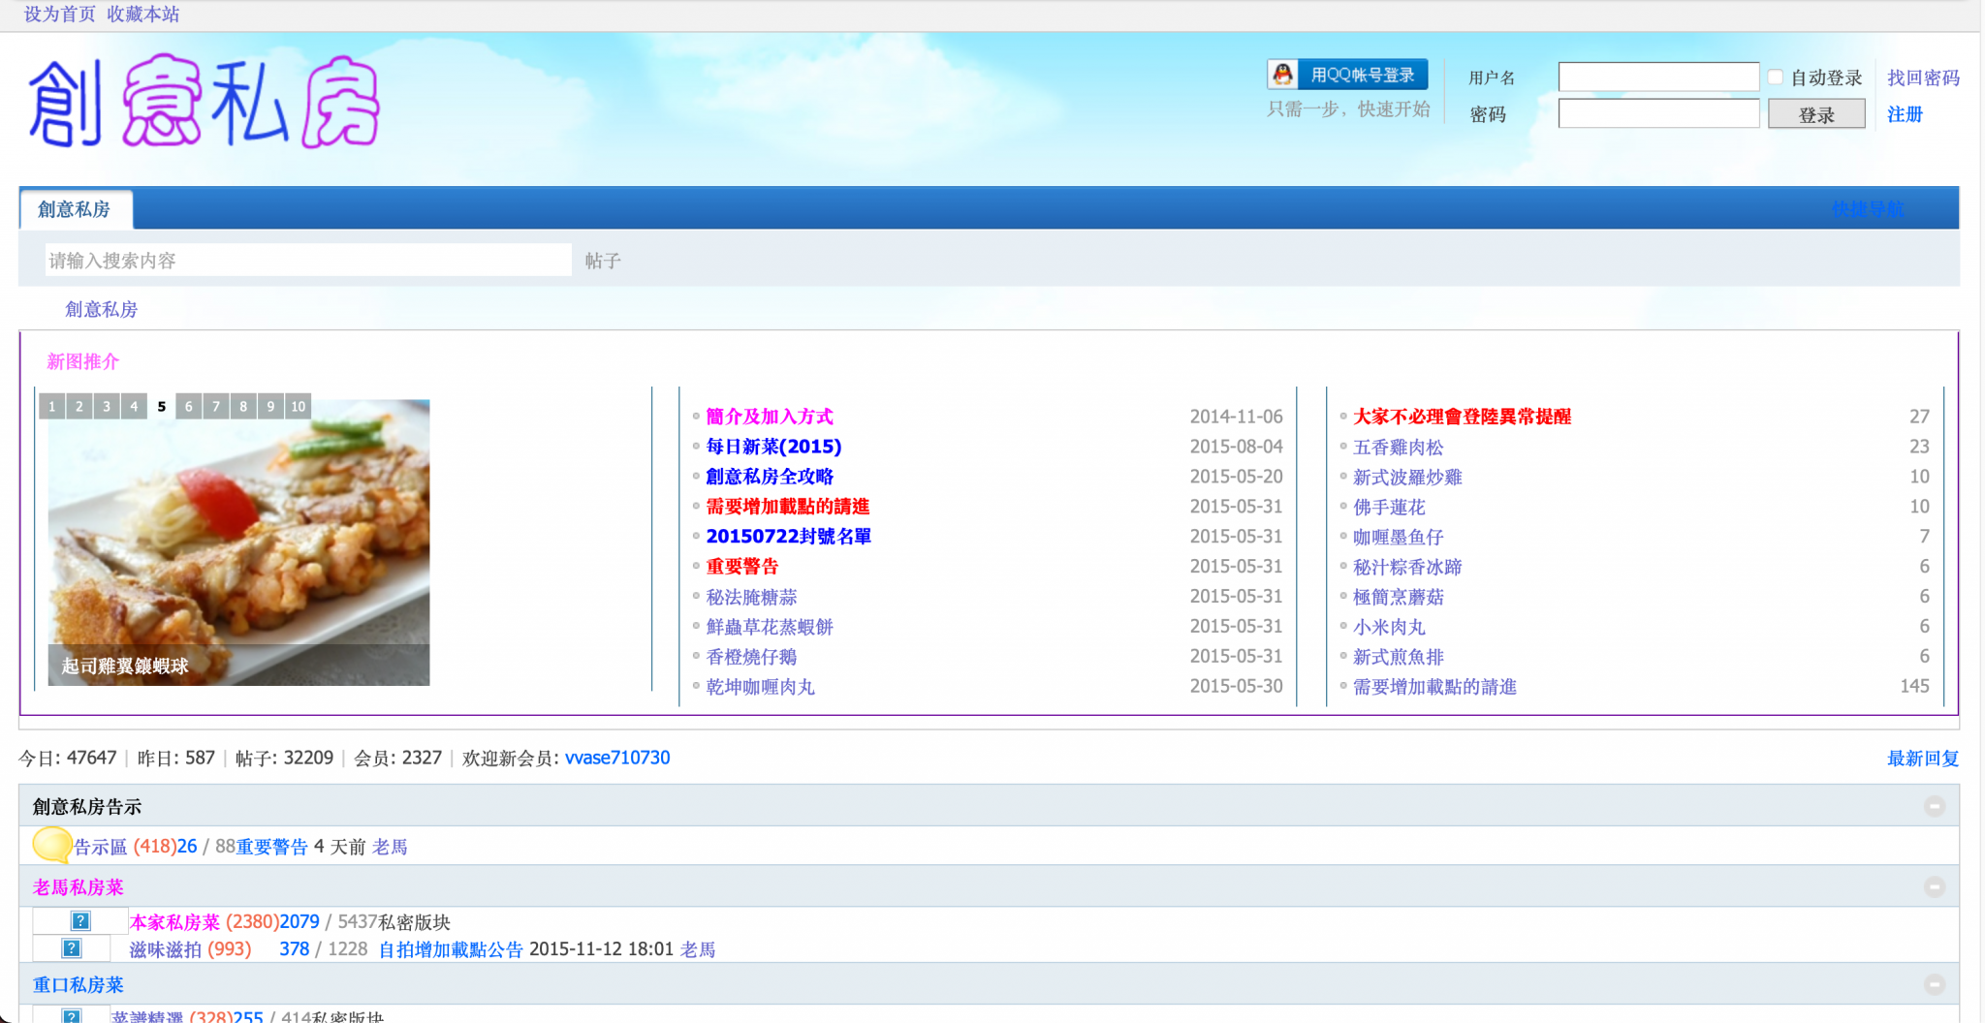The image size is (1985, 1023).
Task: Select slide number 7 in image carousel
Action: point(216,407)
